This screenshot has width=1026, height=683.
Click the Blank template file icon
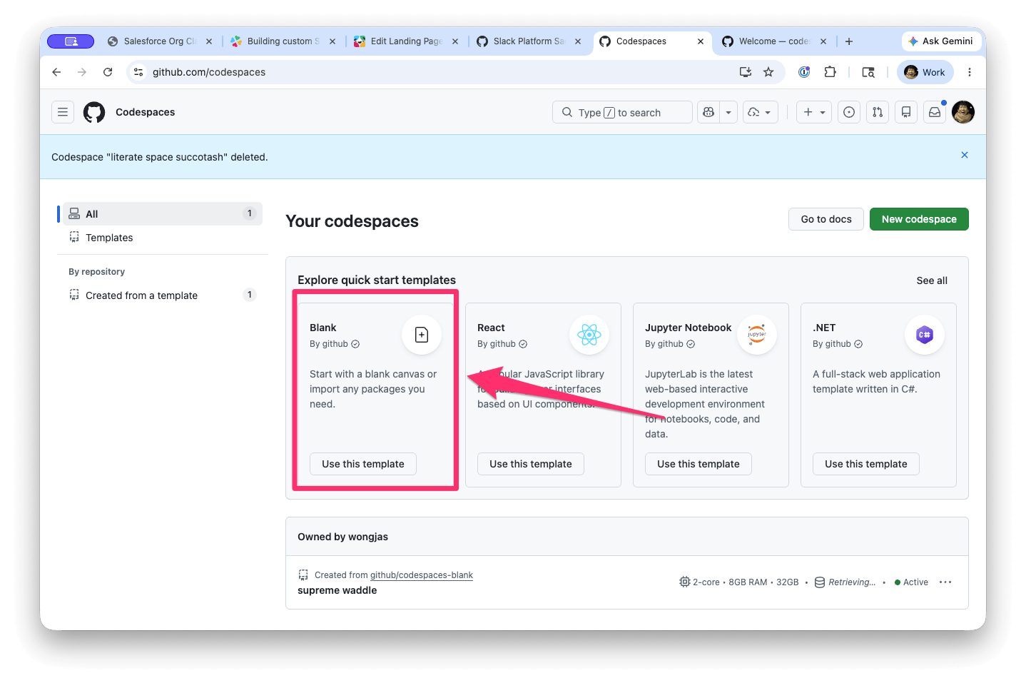(x=422, y=335)
